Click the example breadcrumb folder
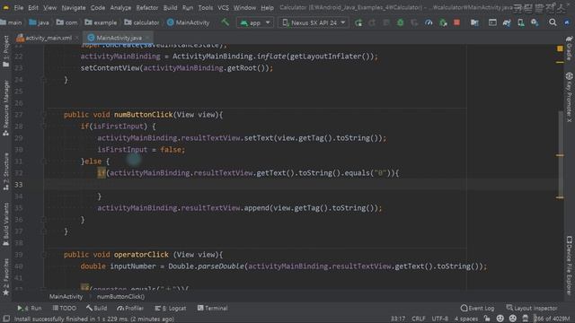Image resolution: width=575 pixels, height=323 pixels. pos(101,22)
